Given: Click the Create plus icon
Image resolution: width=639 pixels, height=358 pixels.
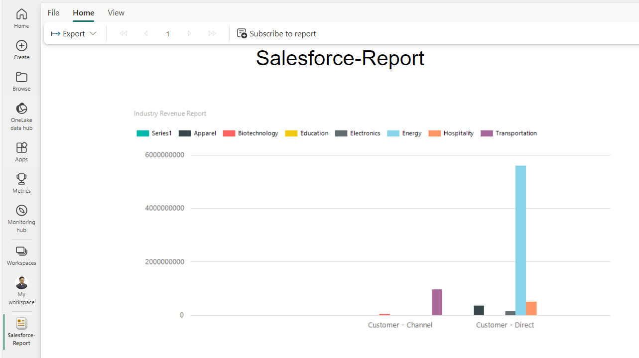Looking at the screenshot, I should tap(21, 50).
